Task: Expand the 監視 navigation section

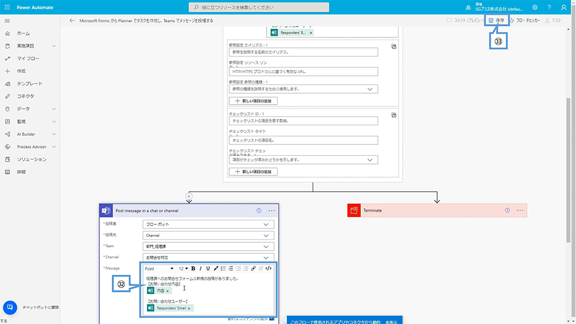Action: tap(54, 121)
